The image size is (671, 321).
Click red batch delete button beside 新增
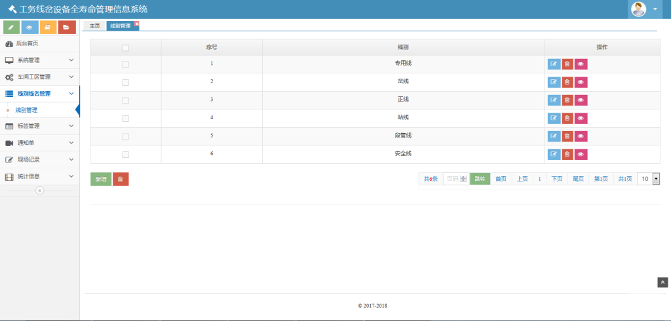coord(121,179)
